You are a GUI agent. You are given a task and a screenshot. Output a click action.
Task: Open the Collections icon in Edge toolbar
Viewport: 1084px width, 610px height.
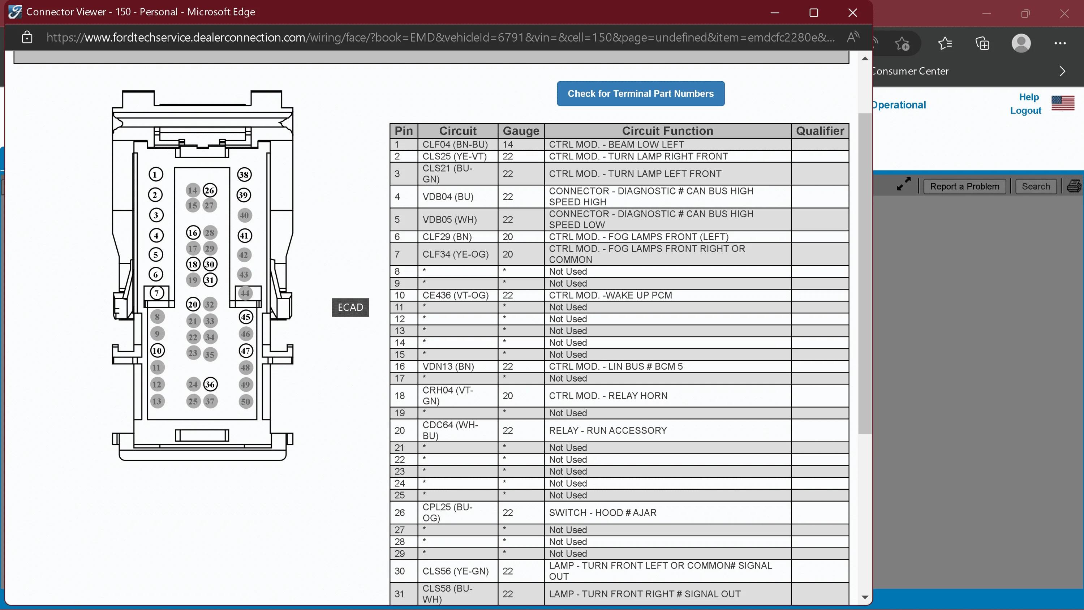982,43
